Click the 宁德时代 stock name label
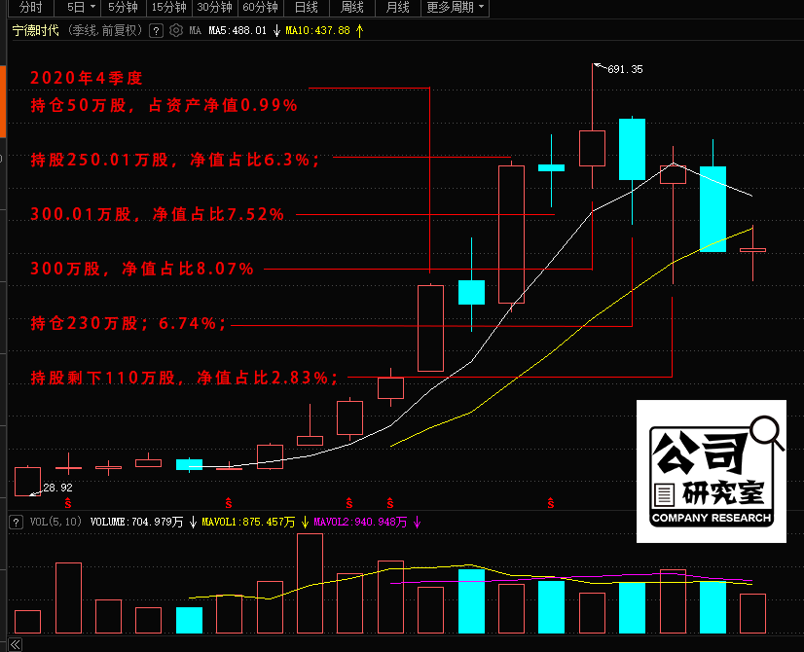 [35, 30]
